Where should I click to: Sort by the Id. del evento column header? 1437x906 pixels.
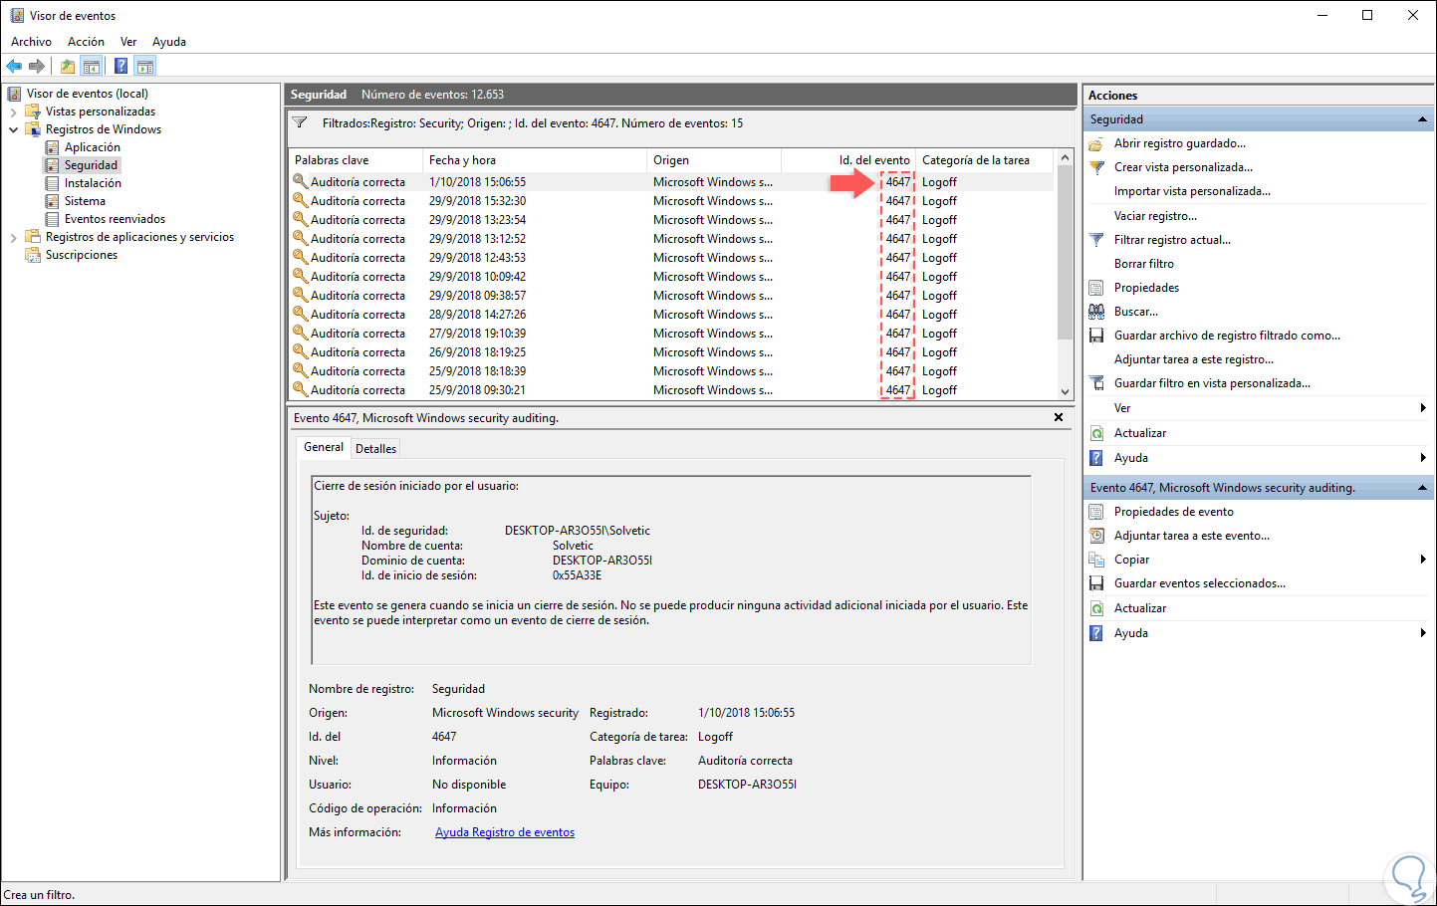[x=848, y=160]
